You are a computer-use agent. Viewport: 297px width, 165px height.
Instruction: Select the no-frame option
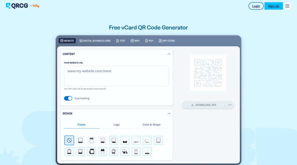pos(69,140)
